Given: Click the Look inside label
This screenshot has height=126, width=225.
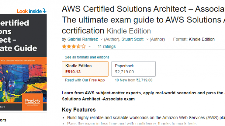Looking at the screenshot, I should click(29, 11).
